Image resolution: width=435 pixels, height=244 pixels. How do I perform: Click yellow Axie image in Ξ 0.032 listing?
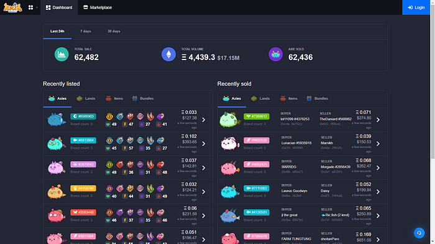tap(57, 192)
